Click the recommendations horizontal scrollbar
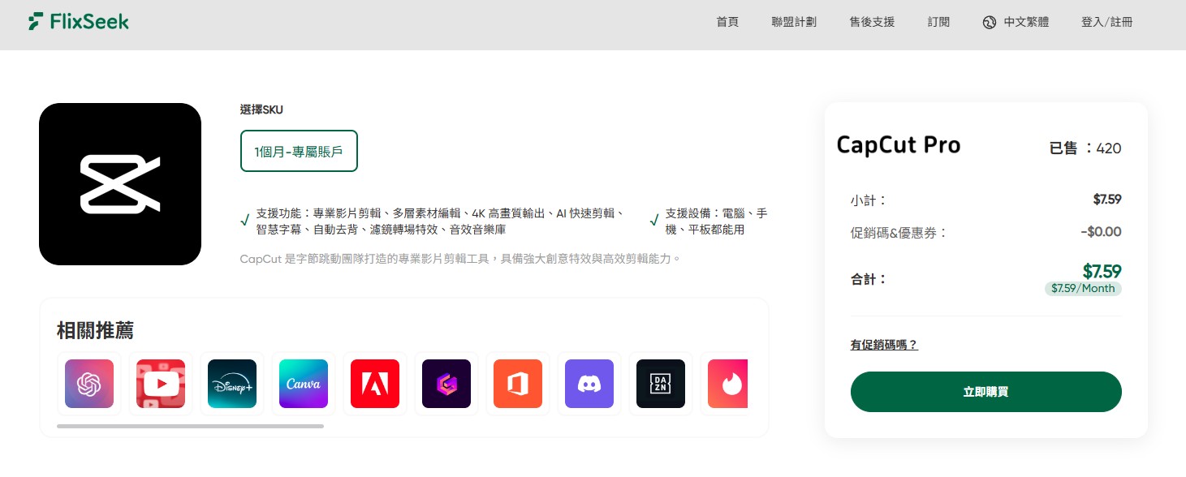This screenshot has height=477, width=1186. click(190, 425)
